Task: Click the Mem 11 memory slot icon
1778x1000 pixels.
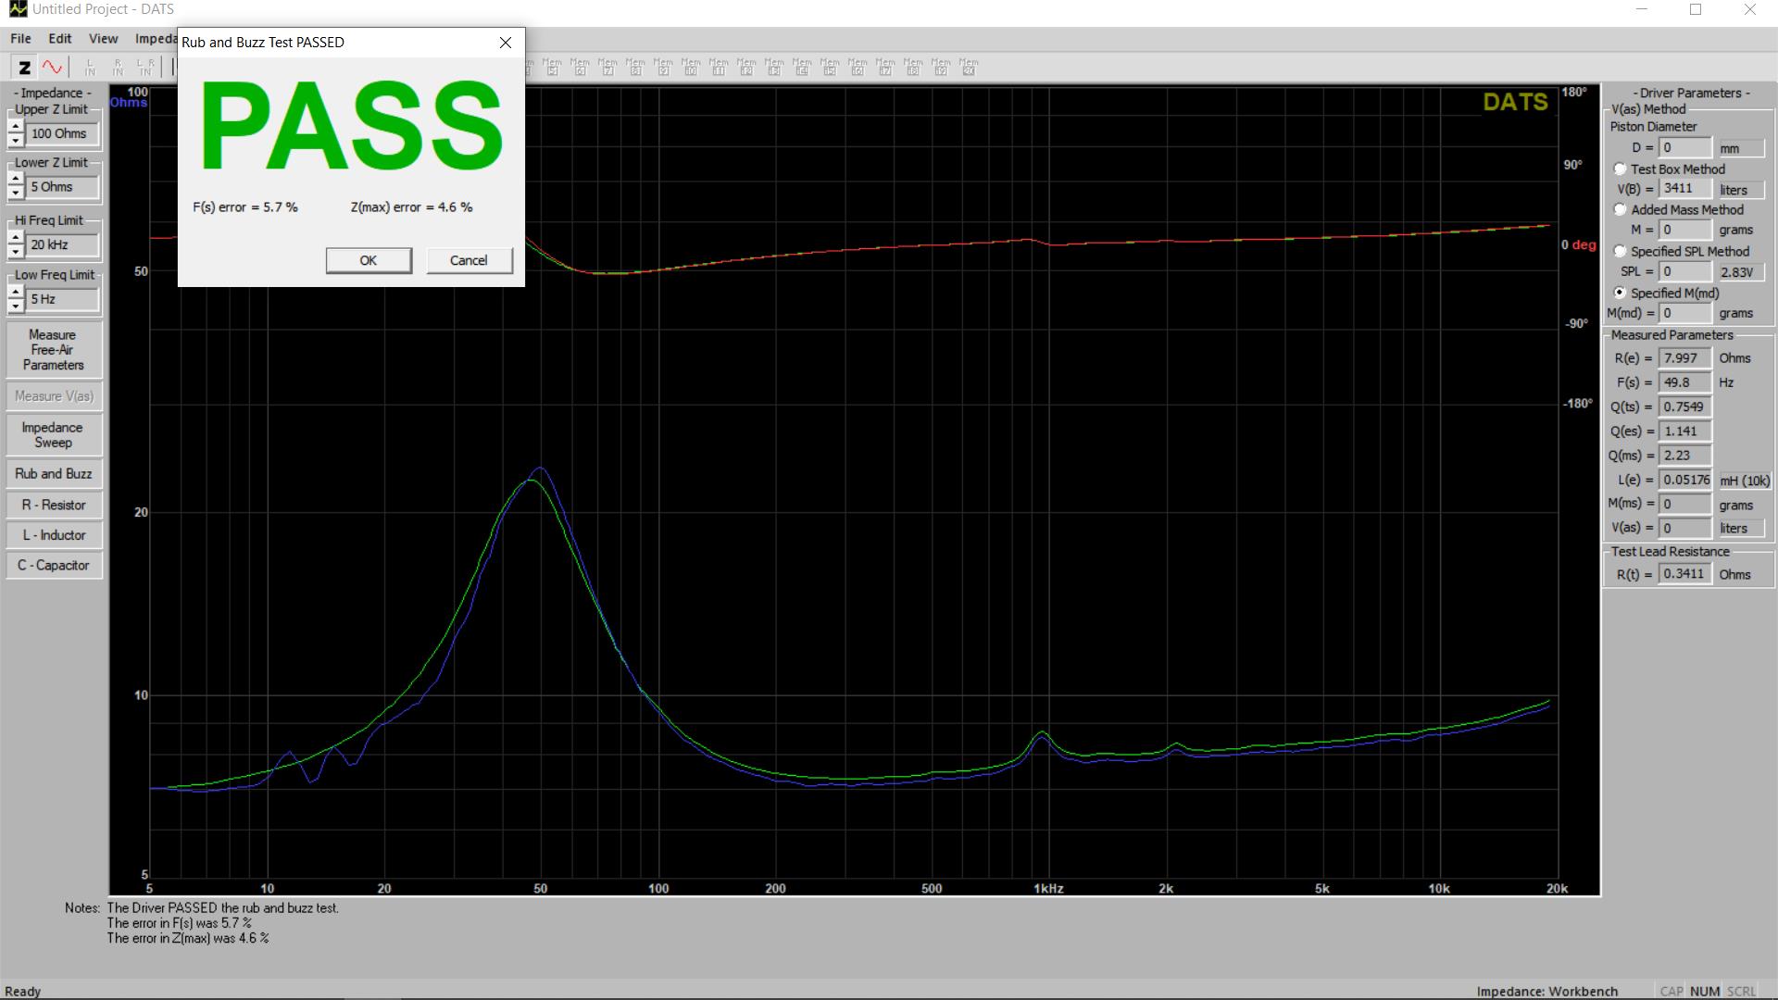Action: (x=719, y=67)
